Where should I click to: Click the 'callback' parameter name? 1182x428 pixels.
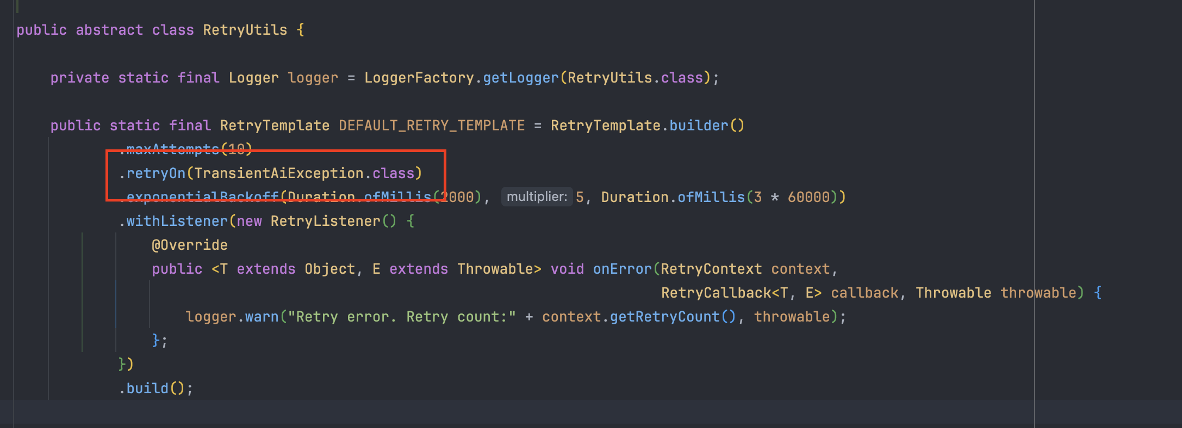pos(864,293)
